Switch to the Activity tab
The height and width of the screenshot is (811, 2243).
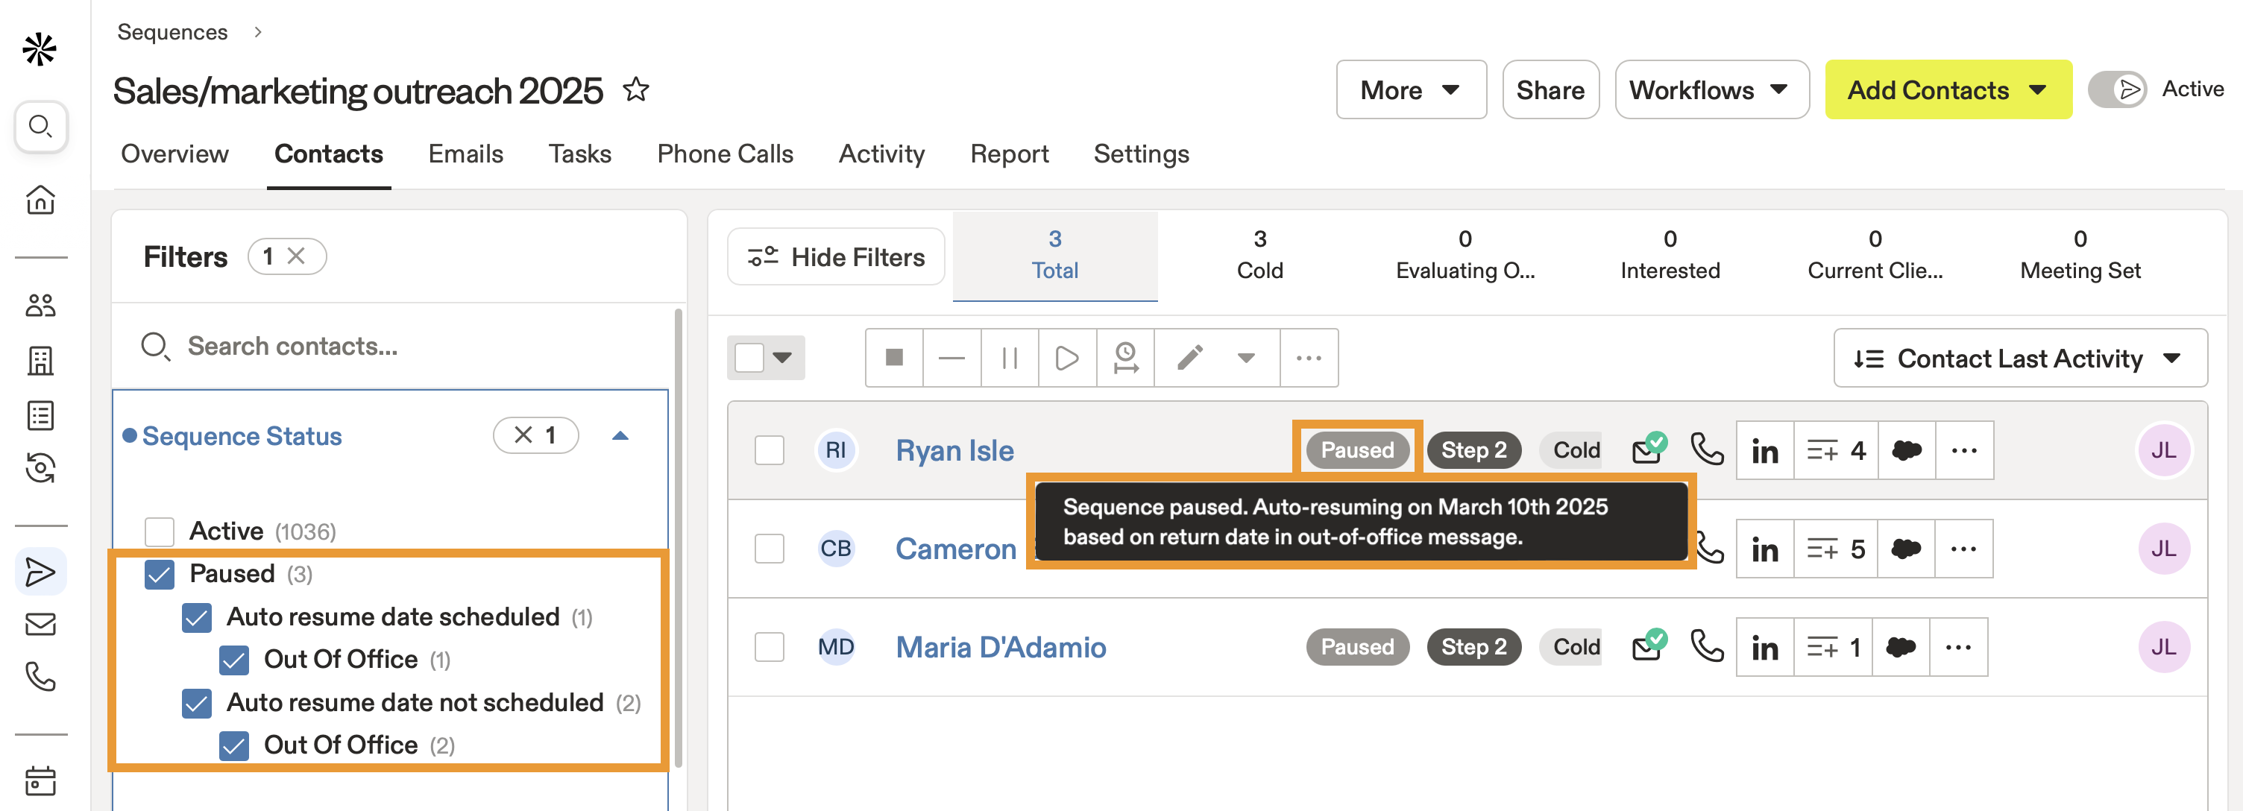point(881,154)
